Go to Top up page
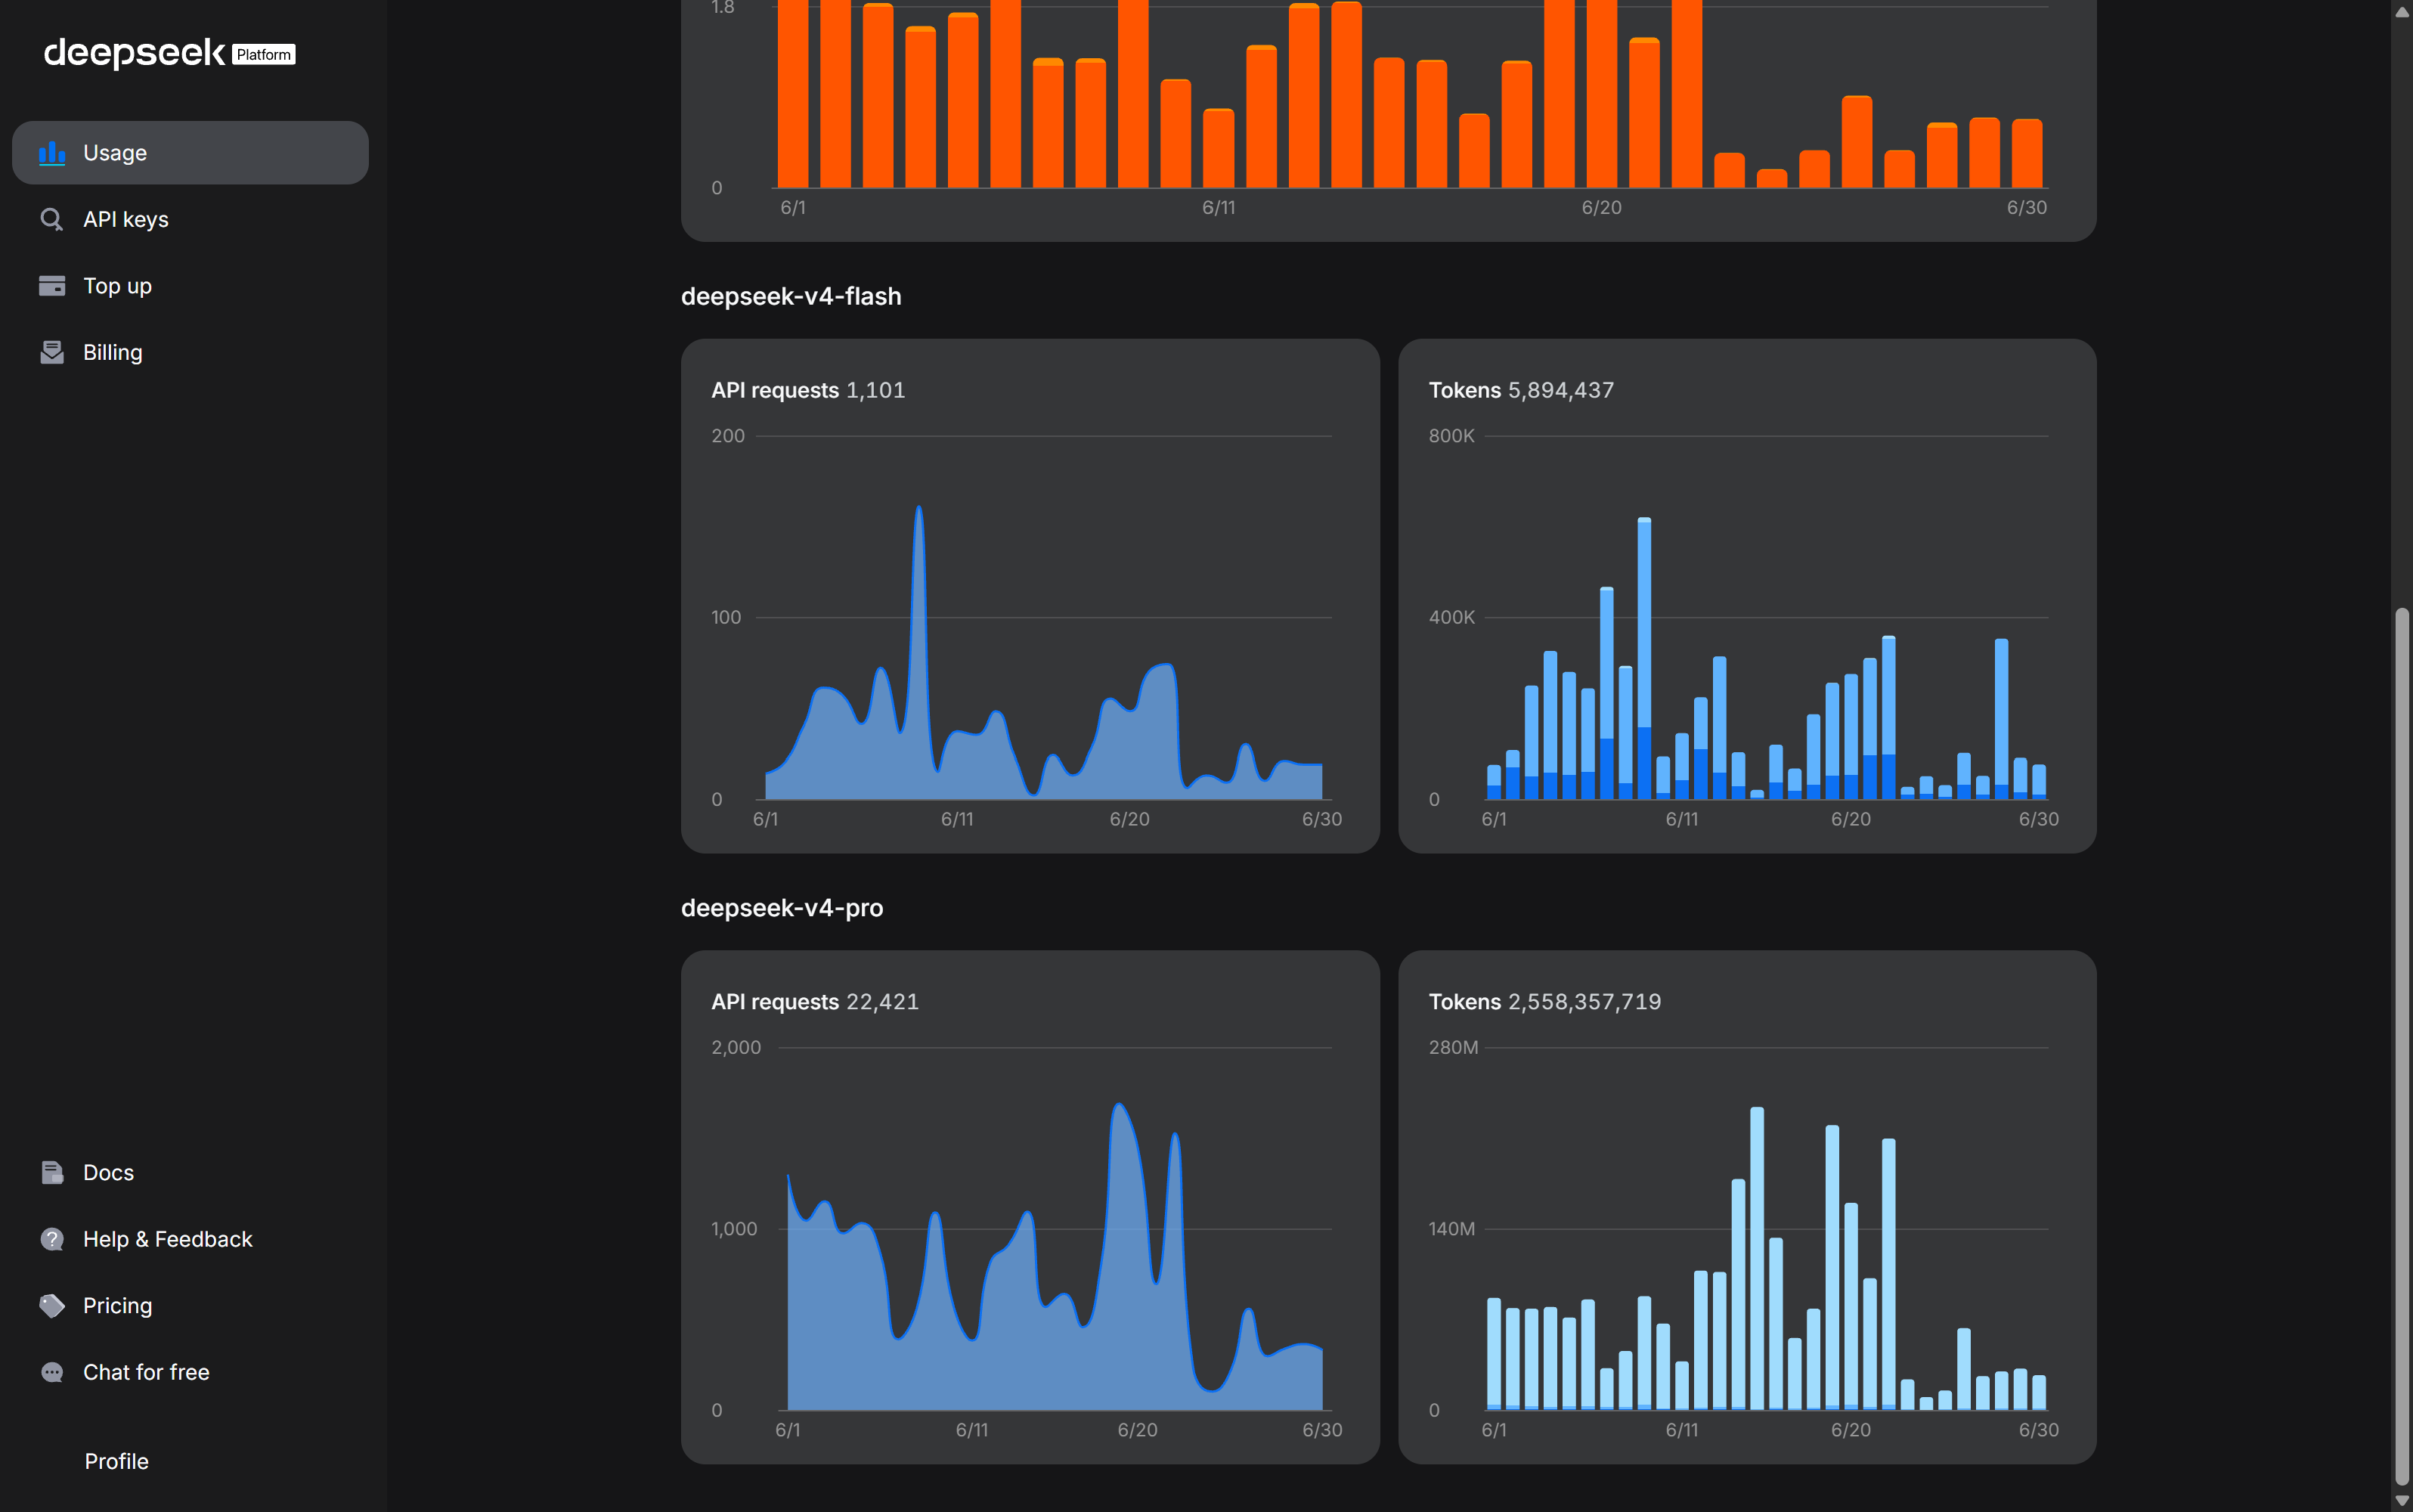 (x=190, y=286)
